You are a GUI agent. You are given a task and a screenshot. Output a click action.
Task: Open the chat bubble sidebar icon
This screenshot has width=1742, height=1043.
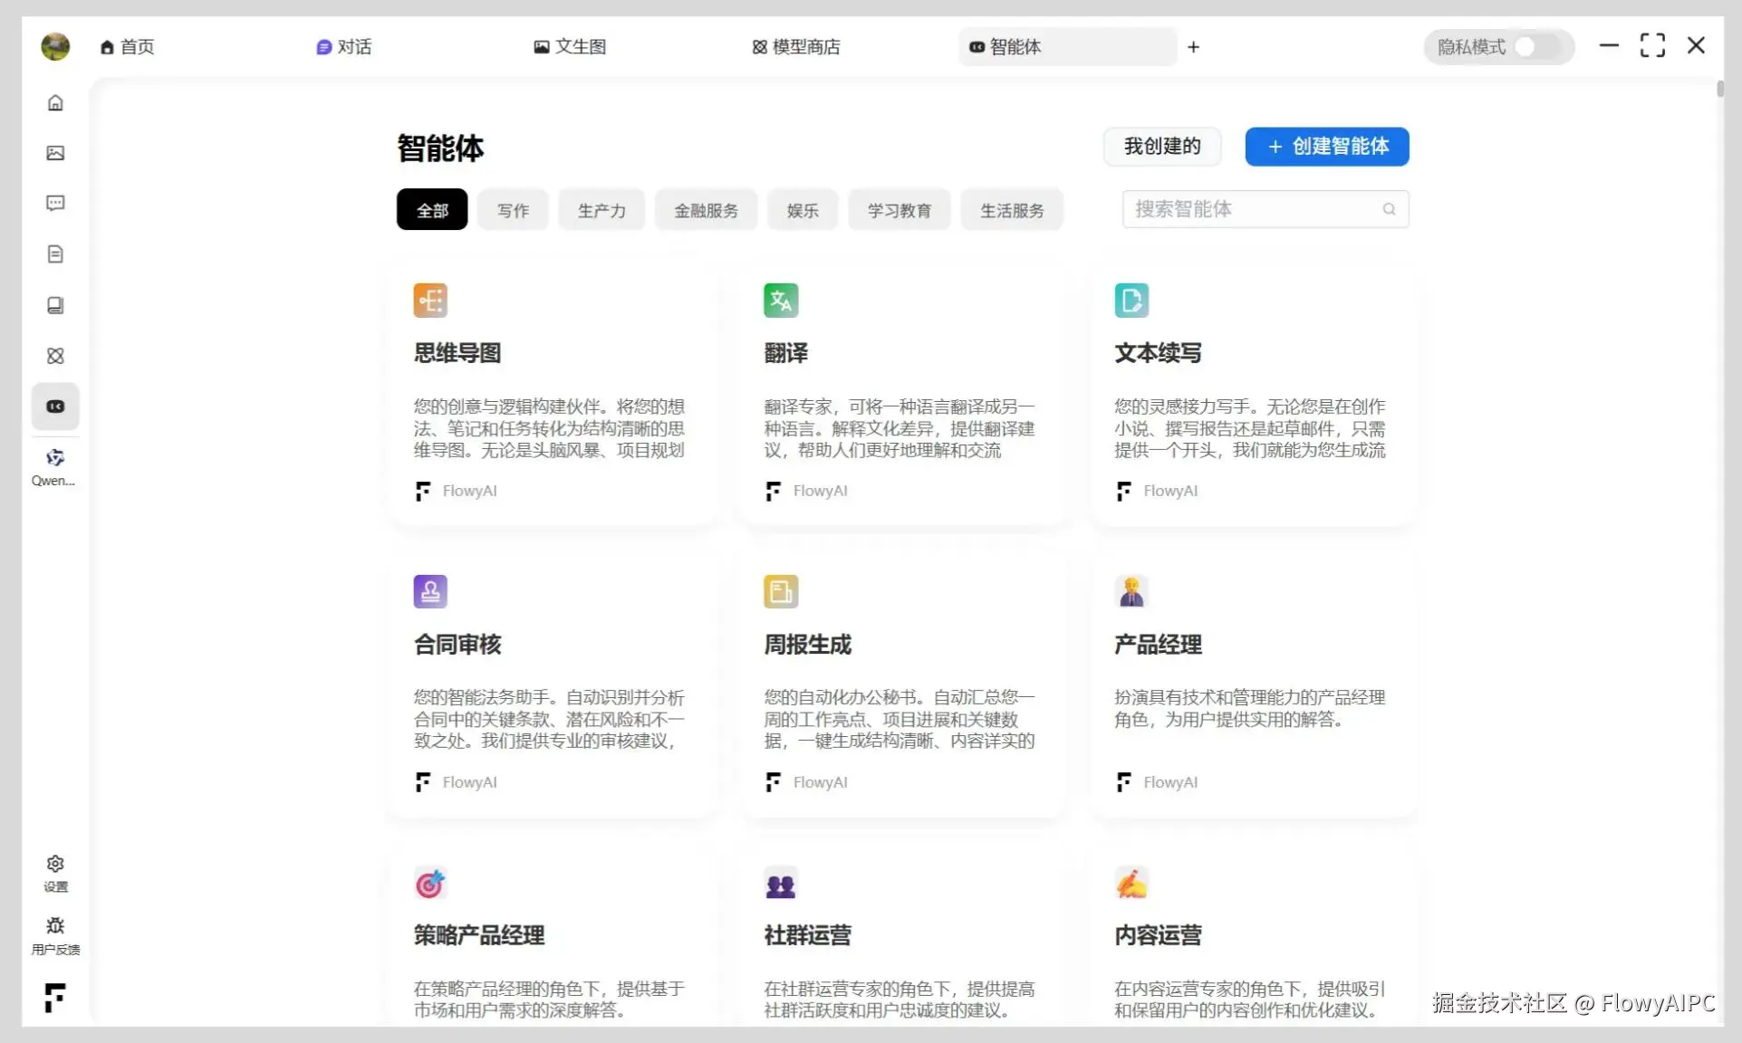click(55, 203)
